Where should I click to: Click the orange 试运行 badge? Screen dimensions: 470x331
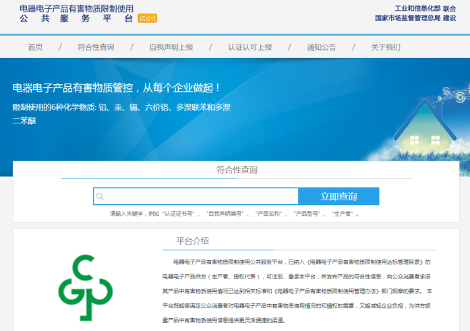point(147,19)
